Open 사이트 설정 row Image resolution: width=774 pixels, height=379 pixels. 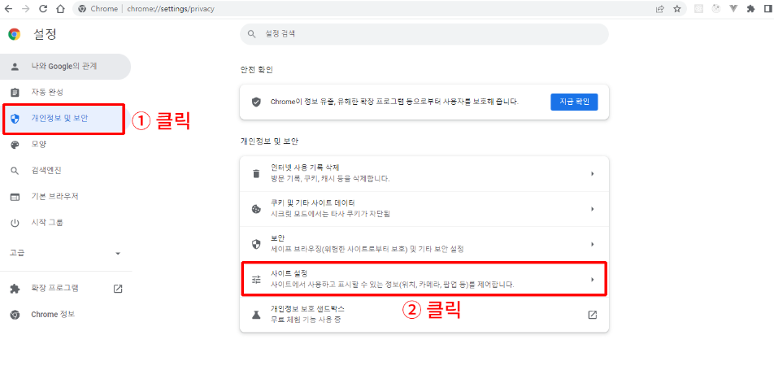pyautogui.click(x=424, y=279)
